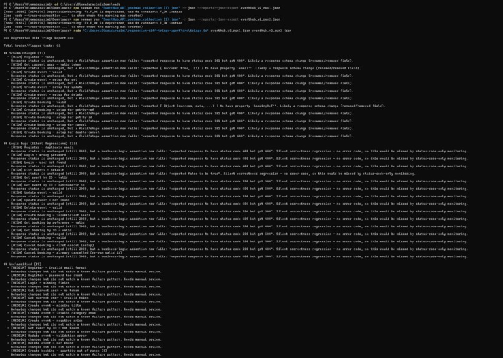Click the '[HIGH] Get booking by ID - valid' row
Screen dimensions: 503x358
(x=39, y=230)
